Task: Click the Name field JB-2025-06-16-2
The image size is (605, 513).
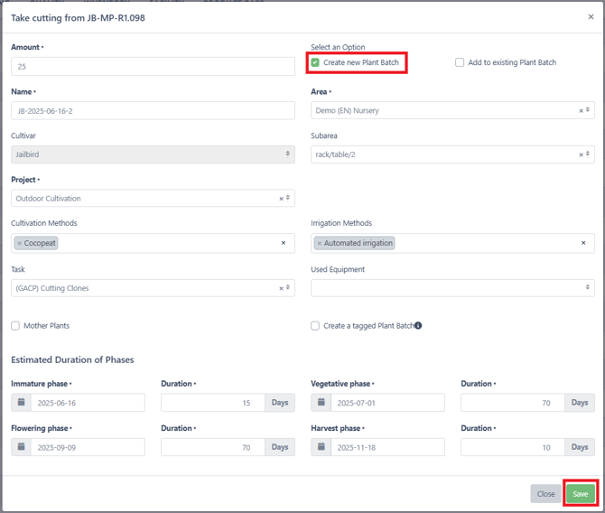Action: [153, 111]
